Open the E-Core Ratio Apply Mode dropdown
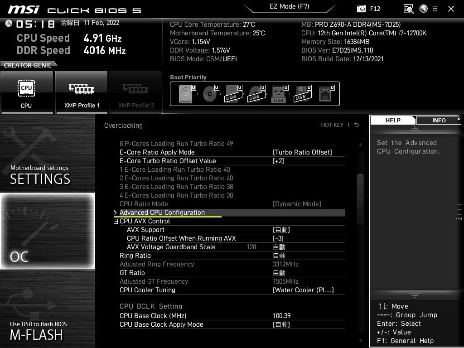464x348 pixels. point(302,152)
